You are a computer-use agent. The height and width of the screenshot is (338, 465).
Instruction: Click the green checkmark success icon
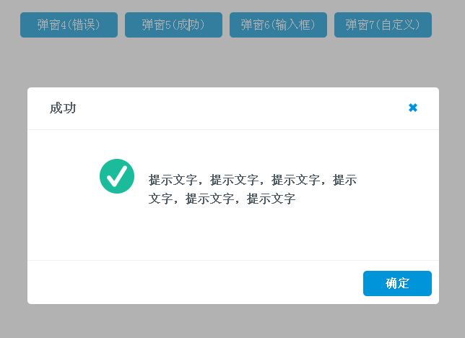click(117, 176)
